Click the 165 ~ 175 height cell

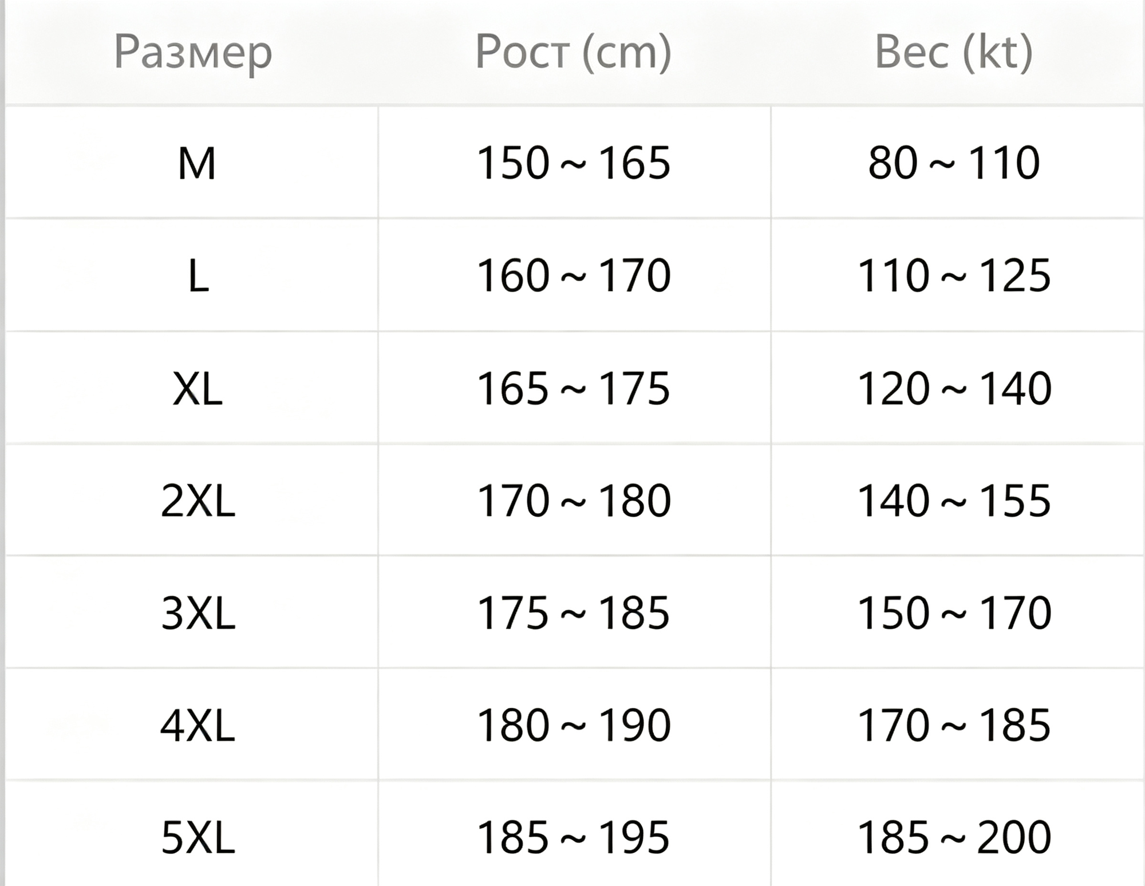[574, 387]
